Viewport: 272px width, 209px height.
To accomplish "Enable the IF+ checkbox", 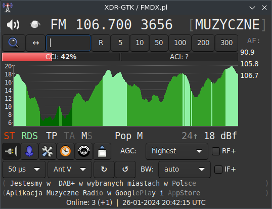I will [218, 170].
